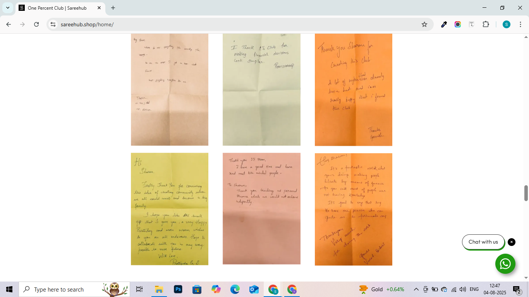Close the One Percent Club tab
Viewport: 529px width, 297px height.
(99, 8)
